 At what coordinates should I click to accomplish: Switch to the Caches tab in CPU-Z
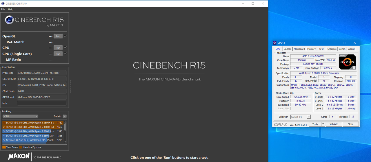(288, 49)
